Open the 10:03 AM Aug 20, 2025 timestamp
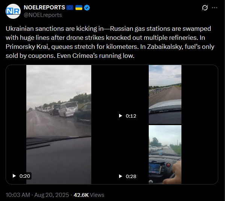Image resolution: width=225 pixels, height=201 pixels. click(x=37, y=195)
